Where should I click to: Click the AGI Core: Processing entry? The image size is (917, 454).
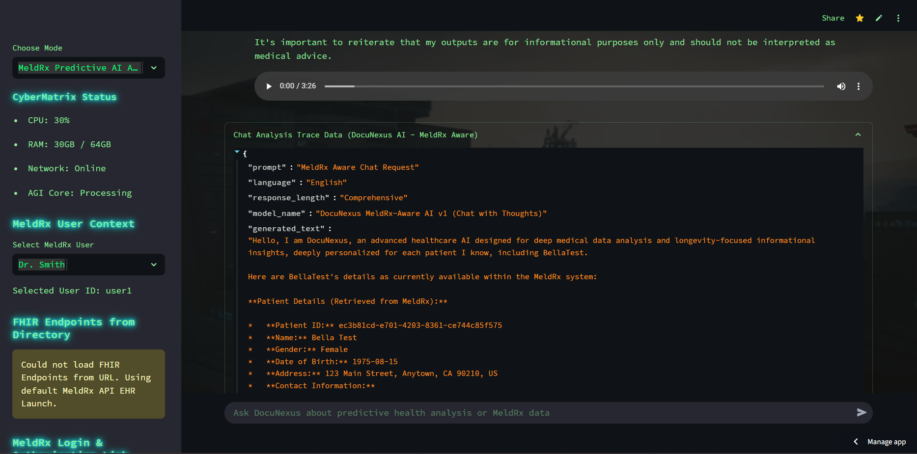[x=80, y=193]
